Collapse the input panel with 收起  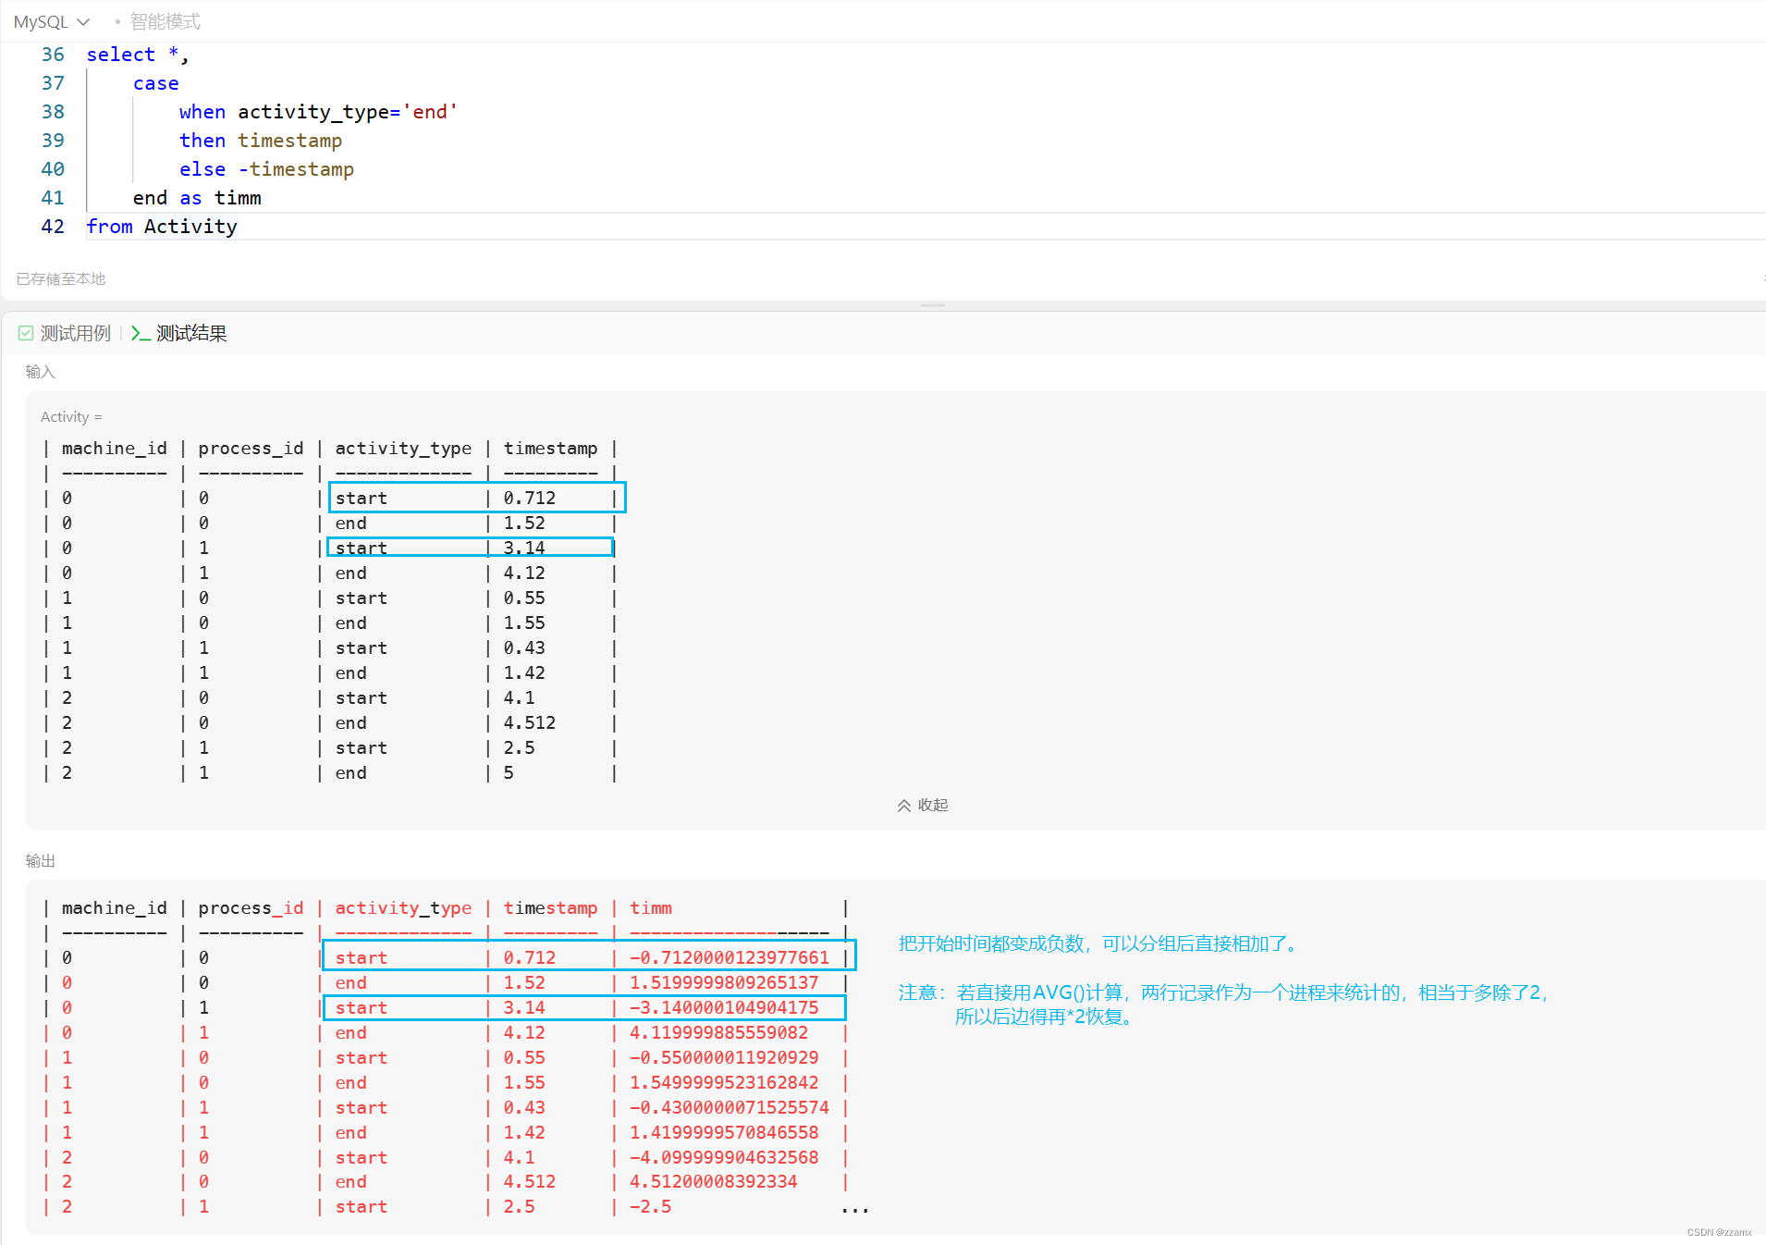[923, 805]
